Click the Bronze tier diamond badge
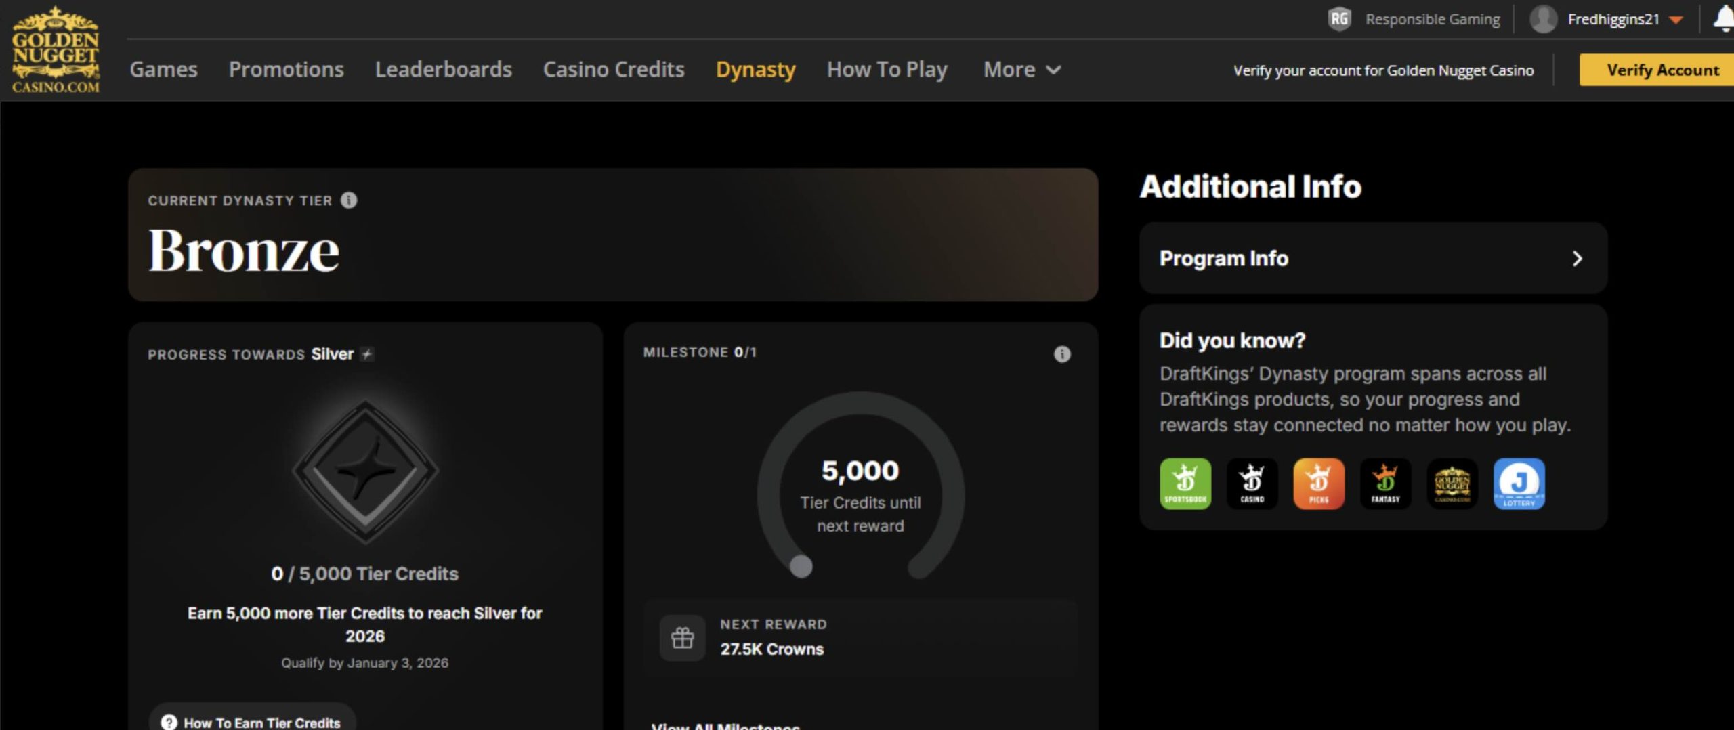Viewport: 1734px width, 730px height. coord(366,471)
